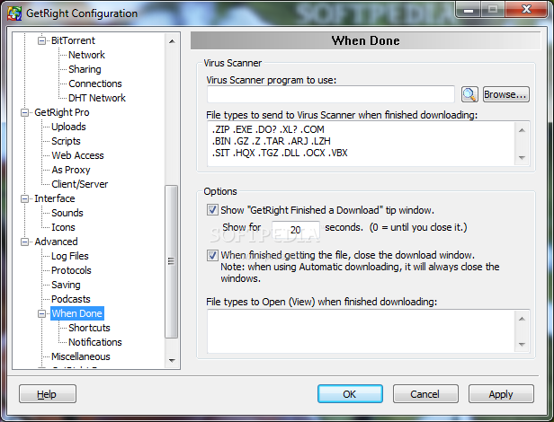Click the virus scanner program path field
The width and height of the screenshot is (554, 422).
[330, 94]
